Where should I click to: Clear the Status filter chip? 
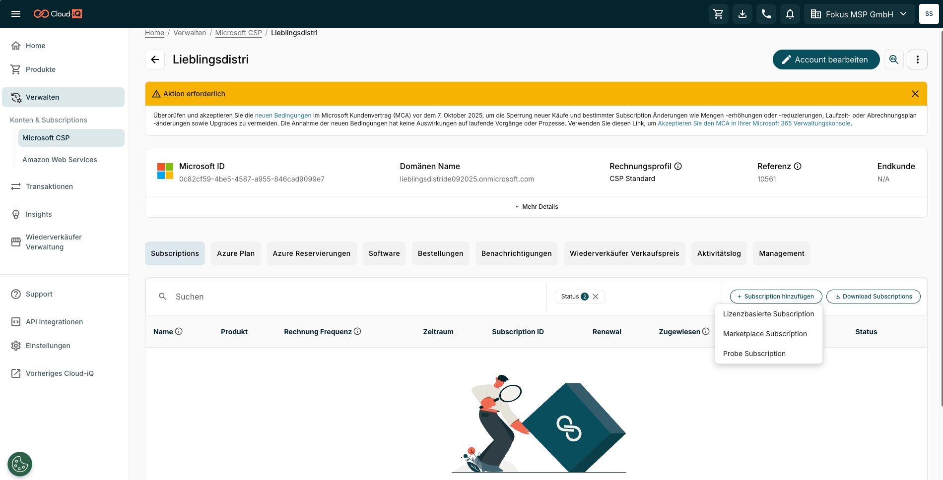(x=596, y=297)
